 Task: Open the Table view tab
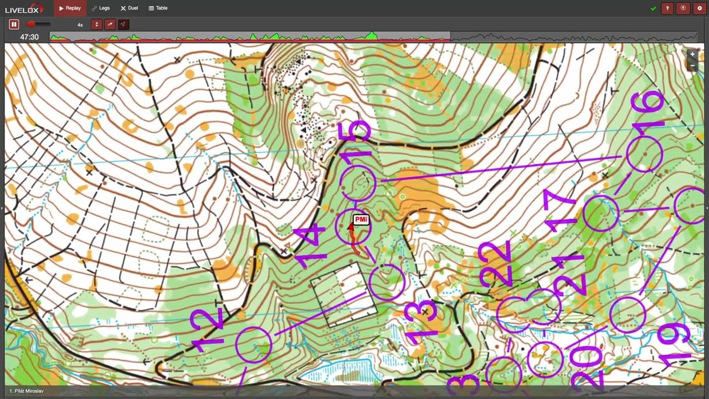coord(158,8)
